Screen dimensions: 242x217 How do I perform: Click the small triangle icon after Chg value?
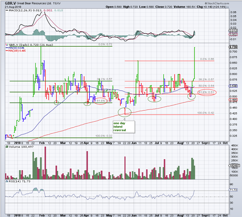point(228,7)
